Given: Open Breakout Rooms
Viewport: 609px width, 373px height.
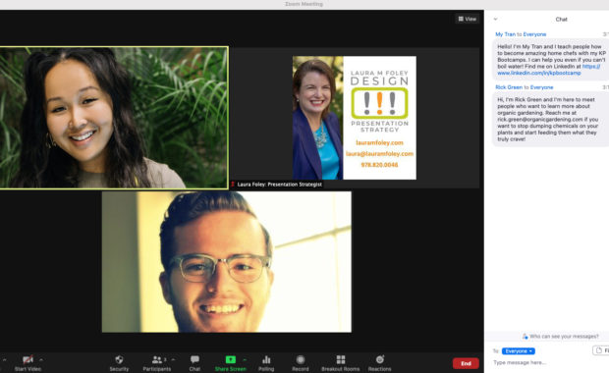Looking at the screenshot, I should (341, 362).
